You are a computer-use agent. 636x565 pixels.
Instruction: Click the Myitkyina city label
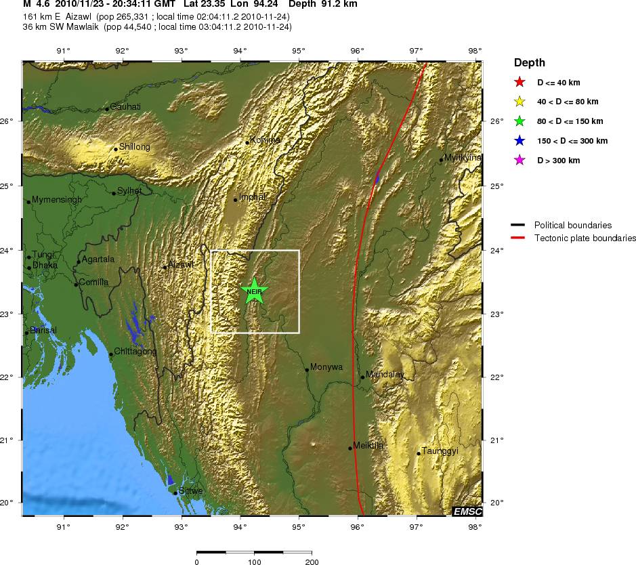tap(463, 157)
